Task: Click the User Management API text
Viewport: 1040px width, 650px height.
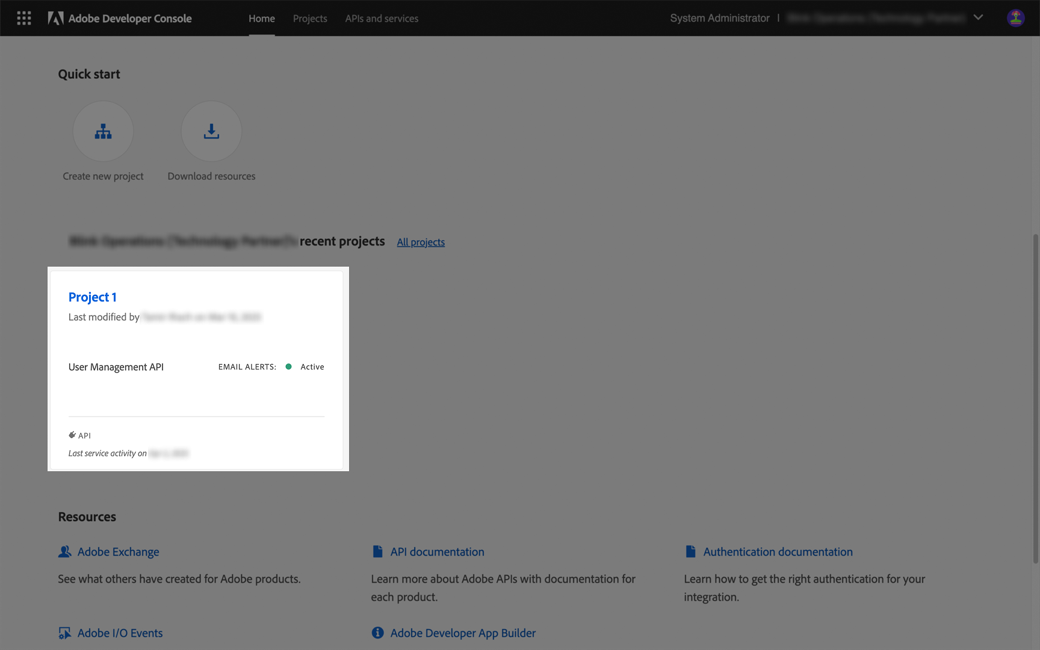Action: click(x=116, y=367)
